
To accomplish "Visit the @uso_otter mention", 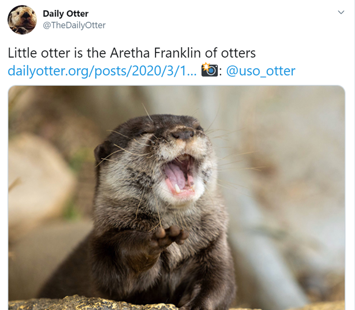I will coord(260,71).
